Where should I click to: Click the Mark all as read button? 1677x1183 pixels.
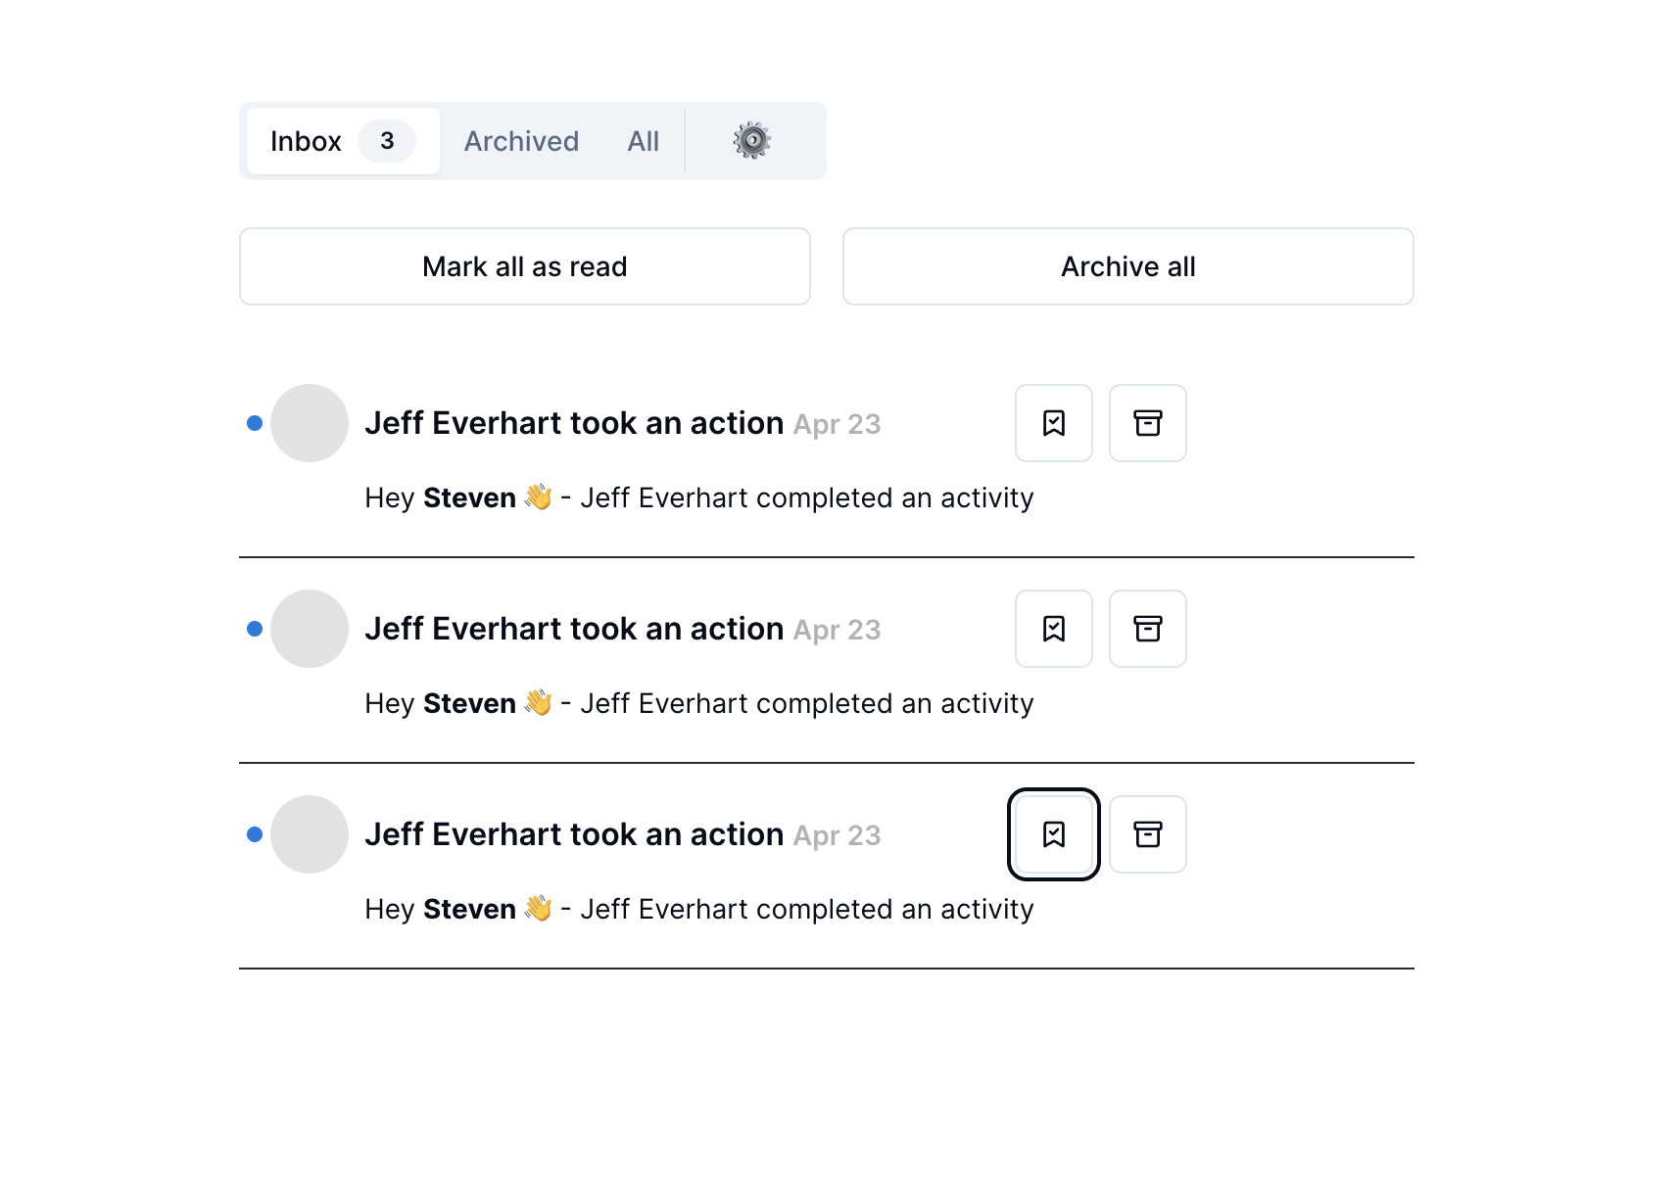point(524,266)
